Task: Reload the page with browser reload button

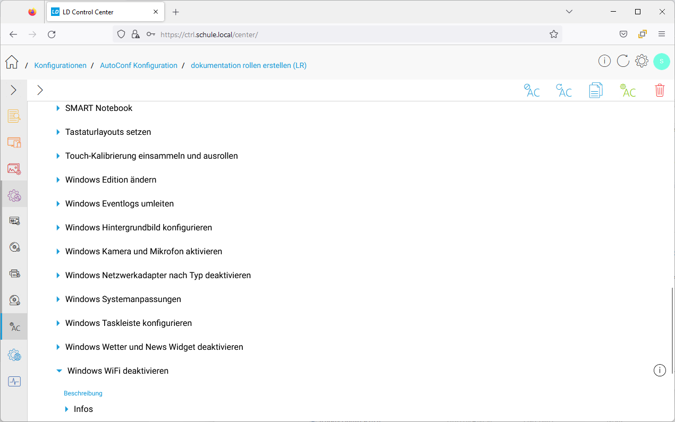Action: 52,34
